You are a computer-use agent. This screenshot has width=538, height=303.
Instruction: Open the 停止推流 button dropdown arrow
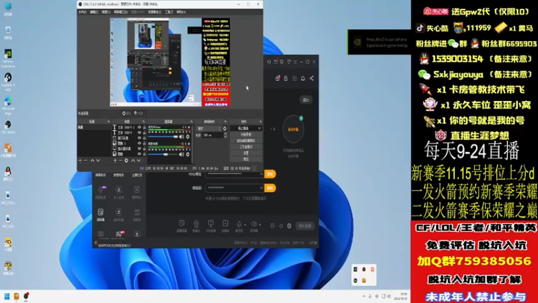tap(259, 128)
